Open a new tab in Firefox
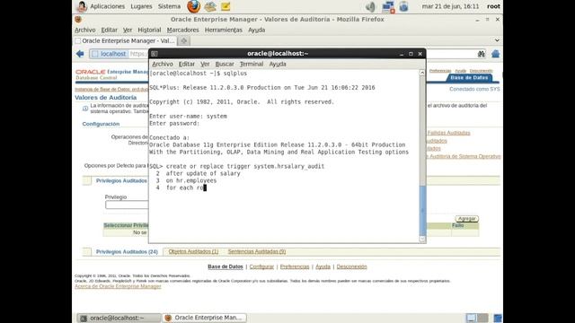Viewport: 575px width, 323px height. 183,40
